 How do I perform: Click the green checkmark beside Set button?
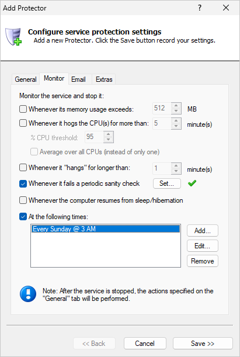[x=192, y=183]
